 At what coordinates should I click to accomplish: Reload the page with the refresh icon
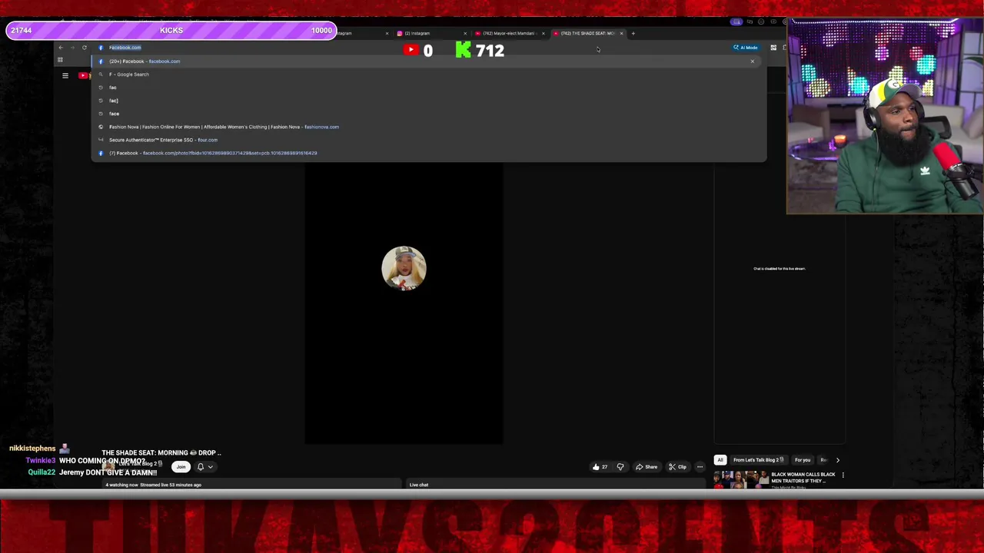click(x=85, y=48)
